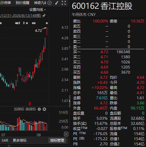Click the 委差 value 19.36万
The image size is (146, 147).
[x=137, y=21]
